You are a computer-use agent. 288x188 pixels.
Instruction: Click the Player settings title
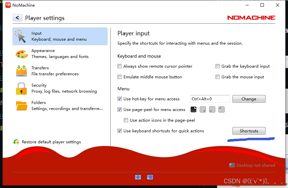click(x=45, y=18)
